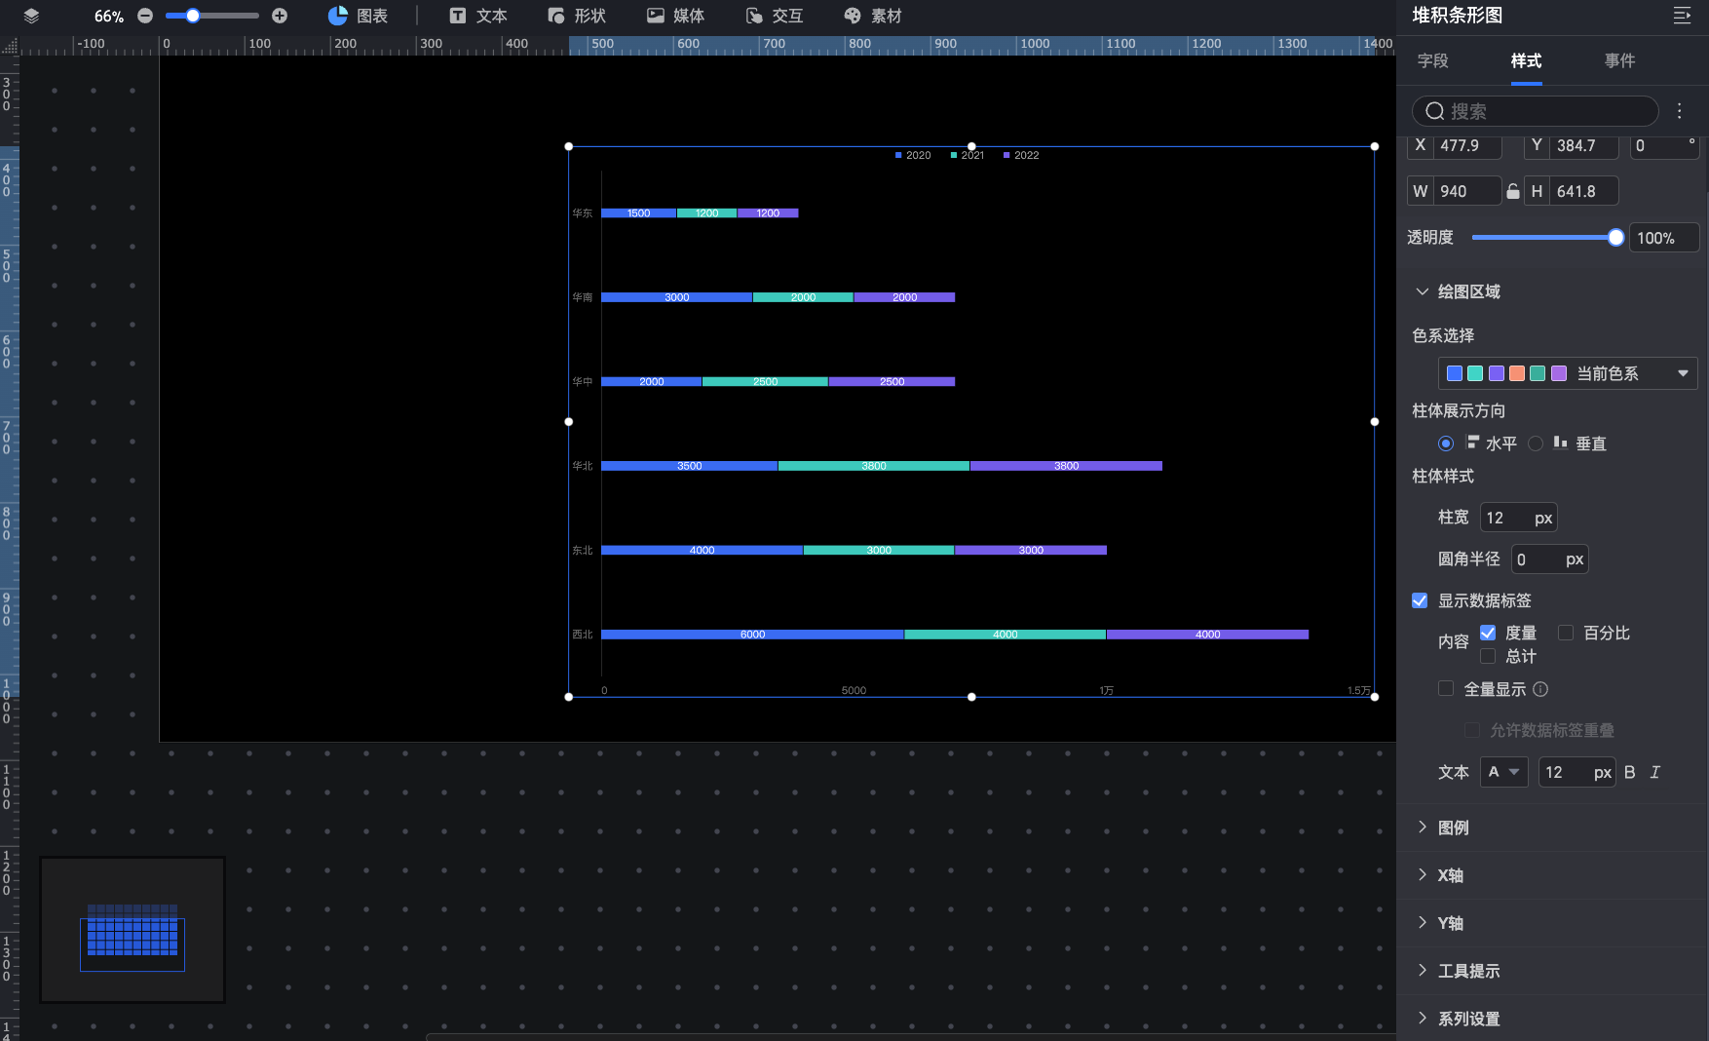This screenshot has width=1709, height=1041.
Task: Click the more options dots beside search
Action: 1679,111
